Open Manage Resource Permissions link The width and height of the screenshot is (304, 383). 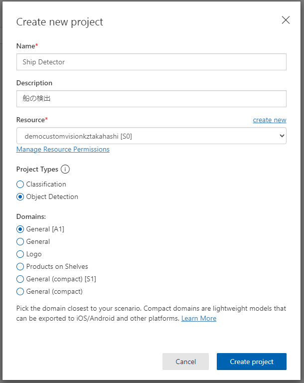coord(63,149)
